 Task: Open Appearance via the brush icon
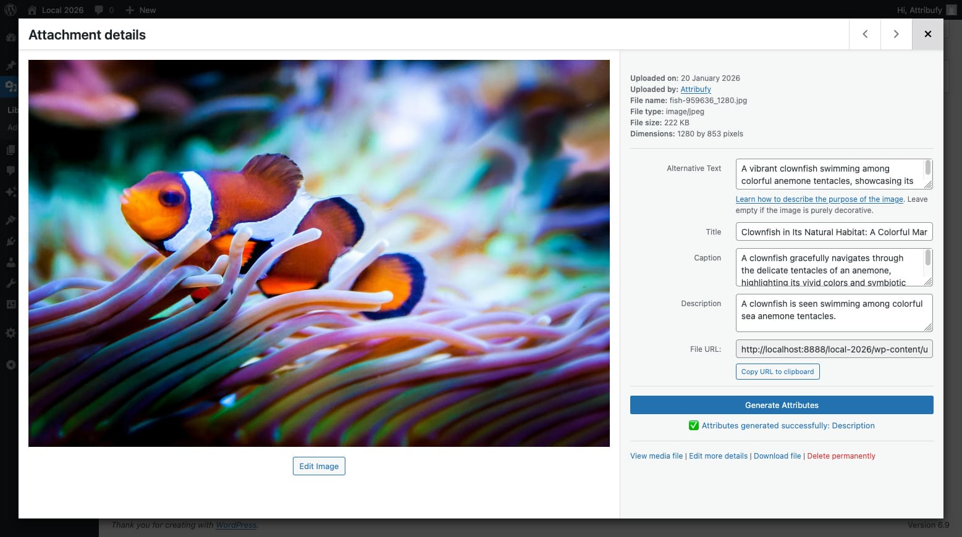pyautogui.click(x=10, y=220)
